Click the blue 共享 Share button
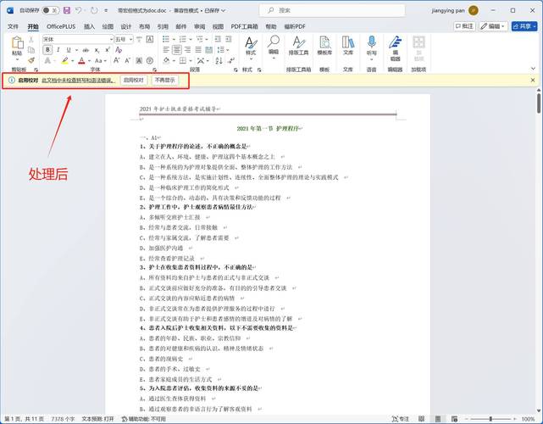This screenshot has width=543, height=424. pyautogui.click(x=524, y=26)
